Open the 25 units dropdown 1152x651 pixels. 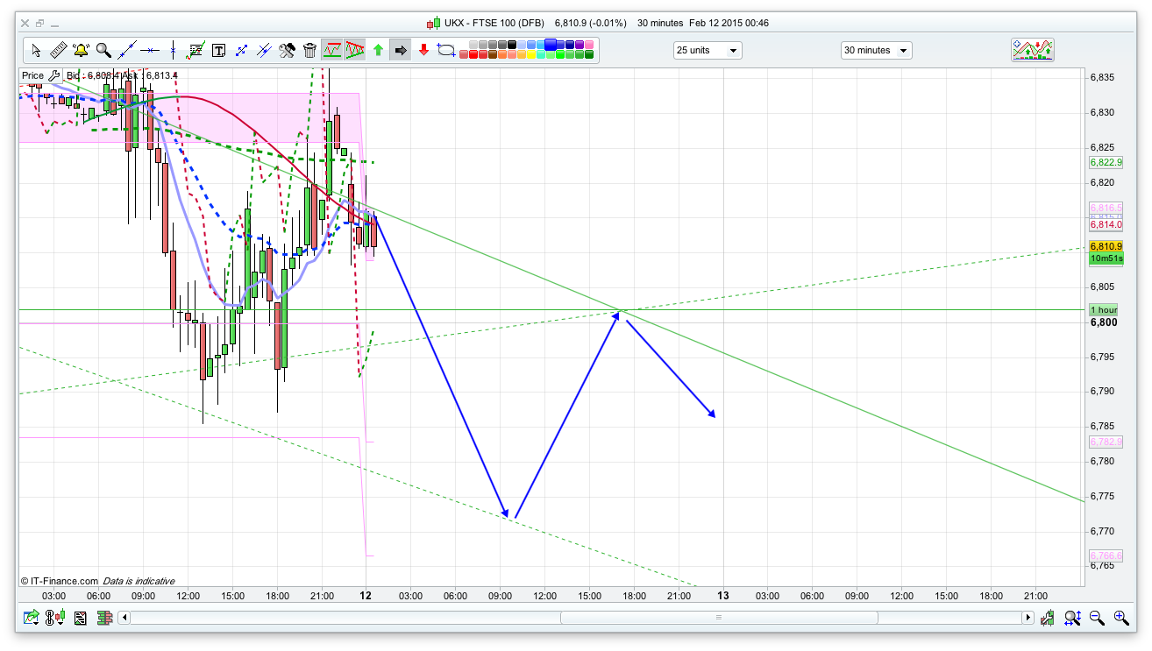[x=708, y=51]
